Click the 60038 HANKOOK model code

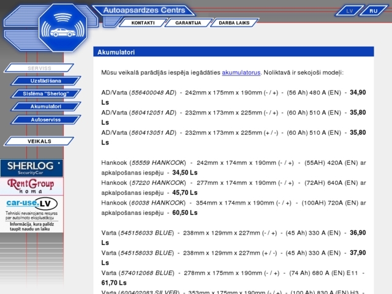(x=158, y=203)
